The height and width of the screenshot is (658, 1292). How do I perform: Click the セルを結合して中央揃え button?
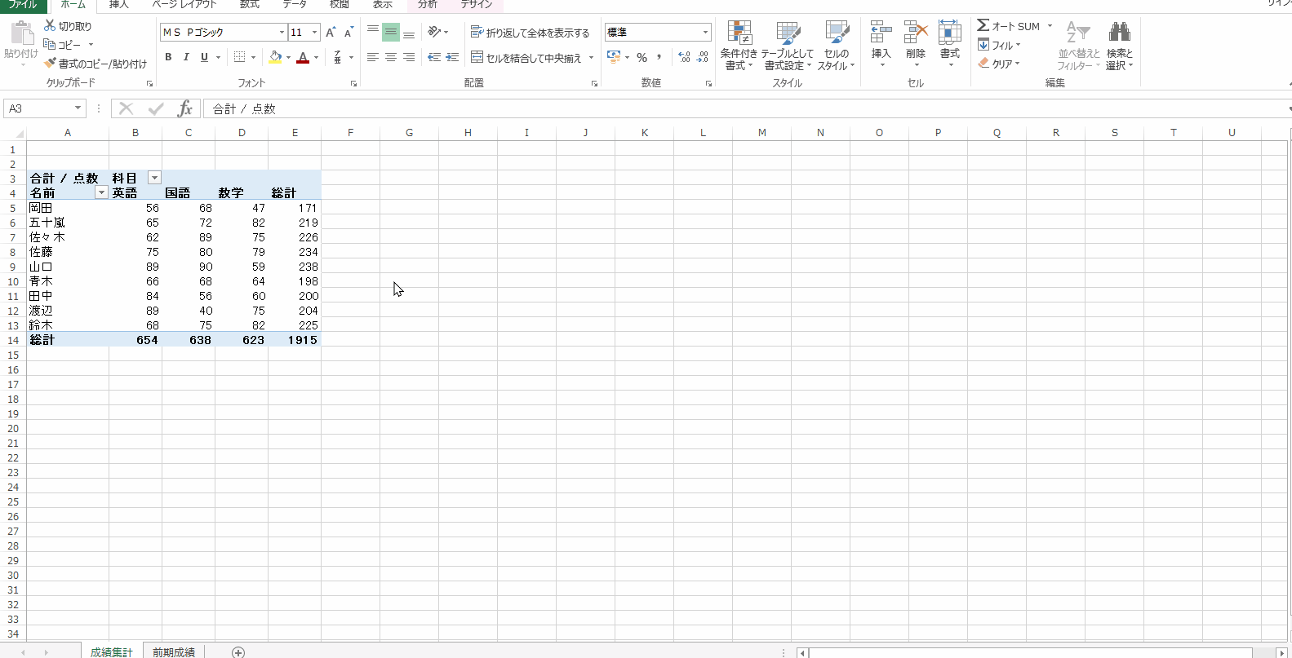point(526,58)
